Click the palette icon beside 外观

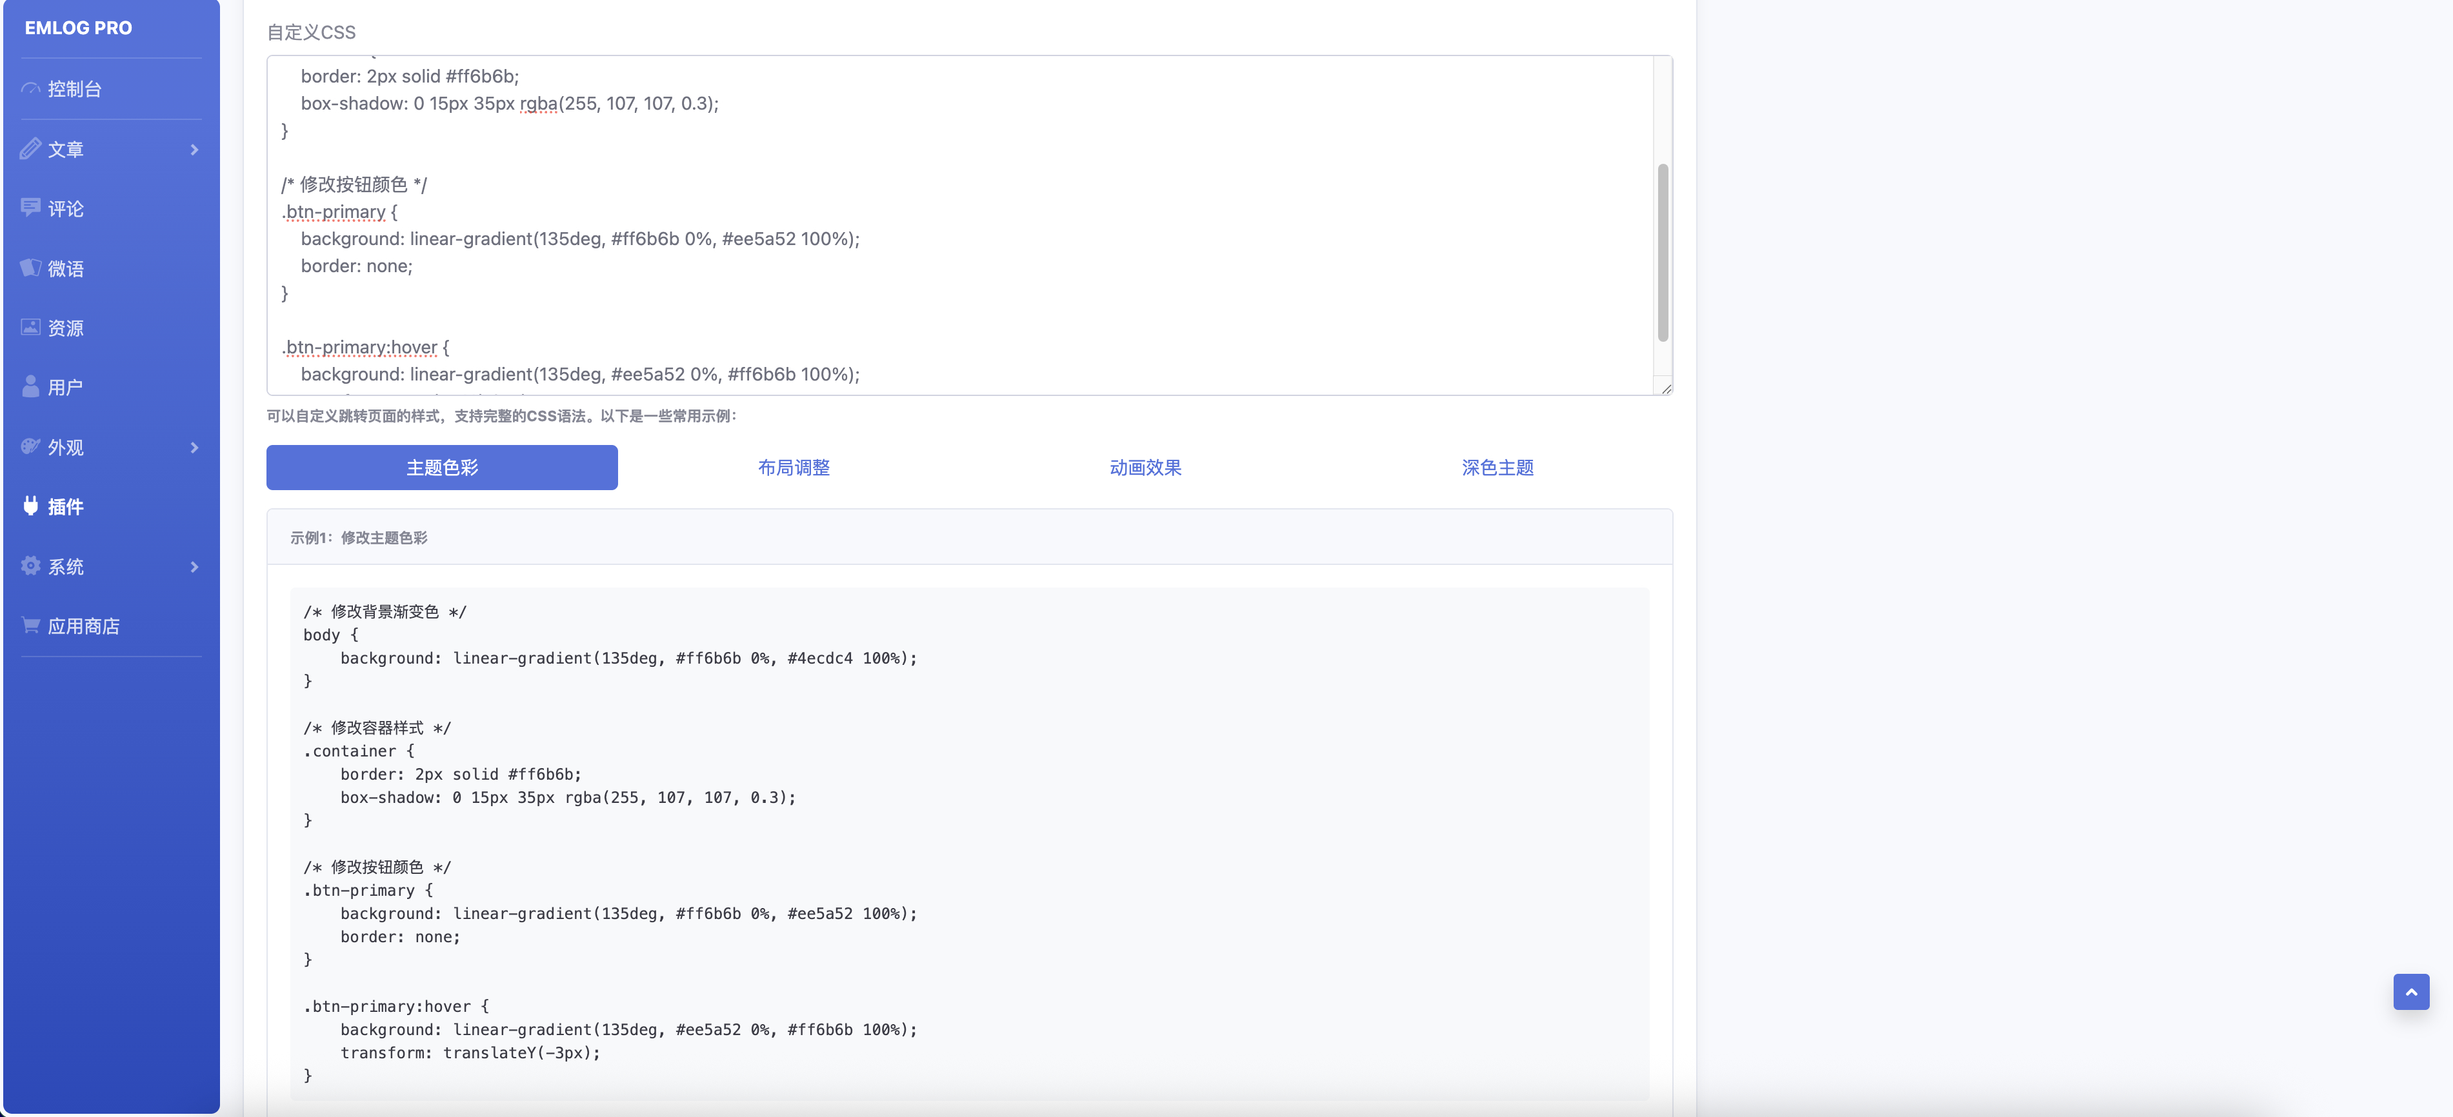(30, 447)
